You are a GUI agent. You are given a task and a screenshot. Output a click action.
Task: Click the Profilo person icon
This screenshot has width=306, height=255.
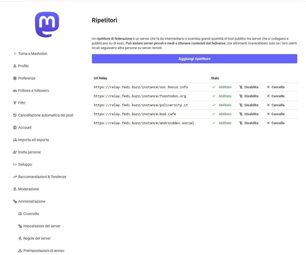[15, 66]
